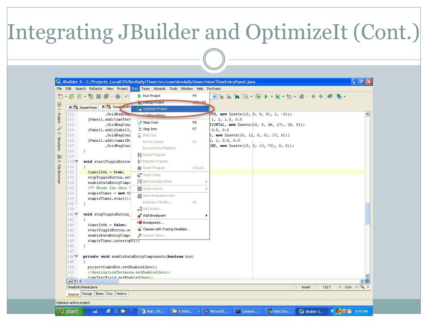Screen dimensions: 428x321
Task: Click the info icon at horizontal scrollbar end
Action: 367,281
